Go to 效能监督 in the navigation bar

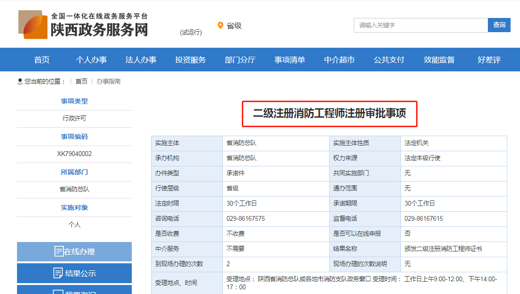click(439, 60)
